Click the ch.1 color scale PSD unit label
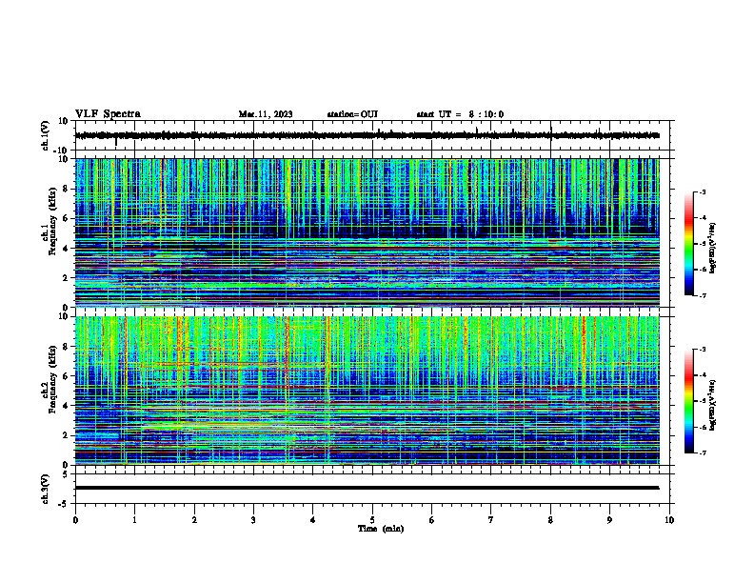754x583 pixels. 712,249
